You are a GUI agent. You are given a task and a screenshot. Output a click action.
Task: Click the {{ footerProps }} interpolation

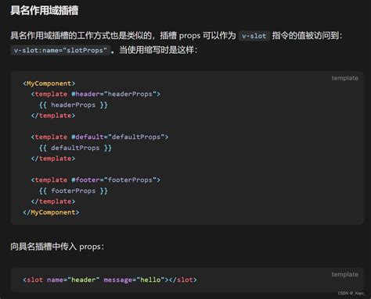[74, 191]
